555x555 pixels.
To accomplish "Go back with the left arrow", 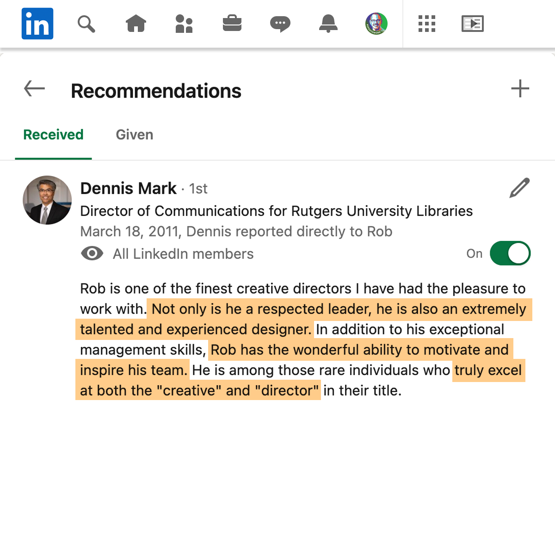I will pos(34,88).
